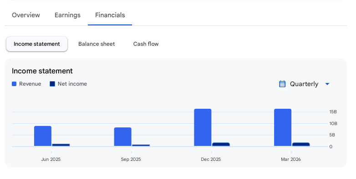Show the Cash flow statement
This screenshot has width=356, height=179.
146,44
